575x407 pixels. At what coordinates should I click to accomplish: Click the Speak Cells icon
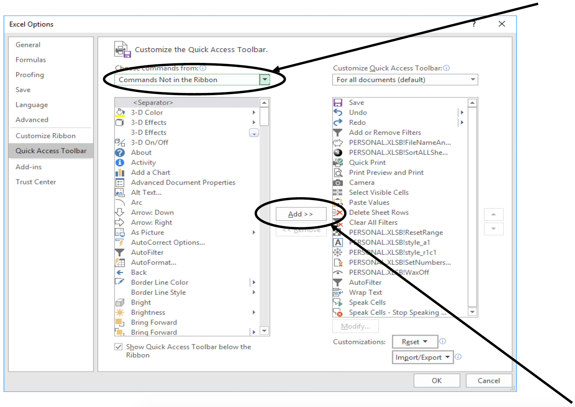338,302
